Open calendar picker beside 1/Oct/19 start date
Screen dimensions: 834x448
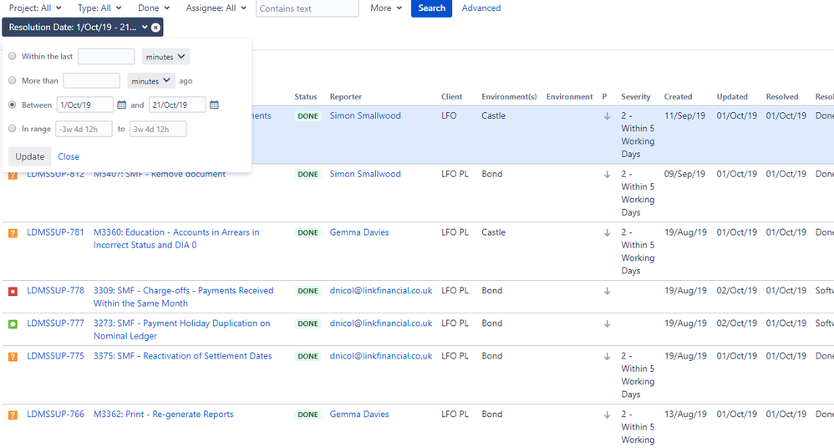tap(122, 104)
